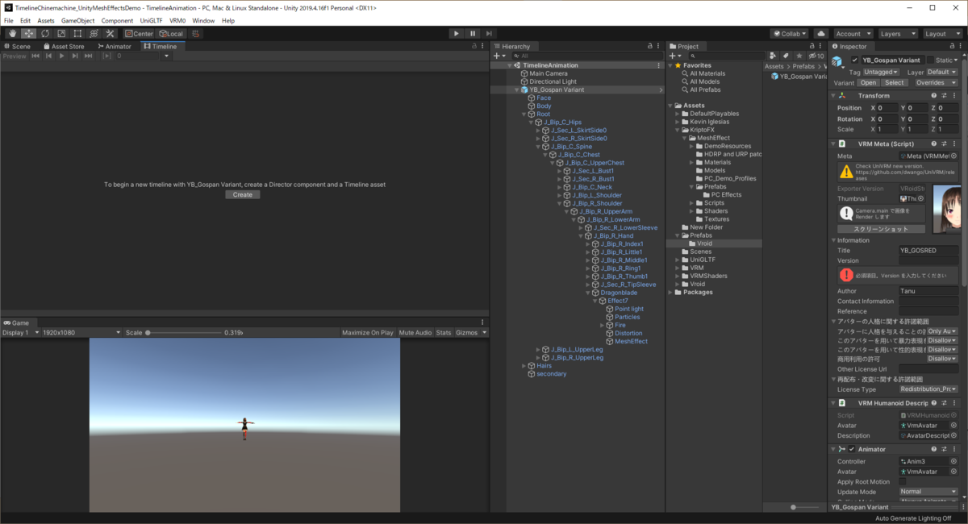
Task: Jump to timeline start in Timeline panel
Action: click(35, 56)
